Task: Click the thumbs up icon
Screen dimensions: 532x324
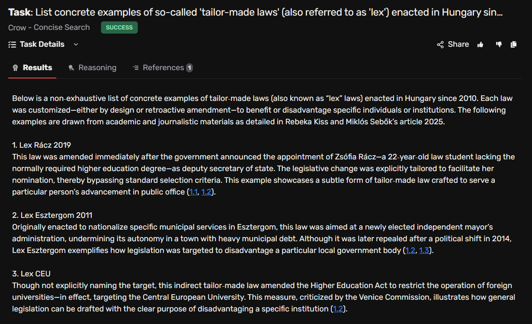Action: click(x=480, y=44)
